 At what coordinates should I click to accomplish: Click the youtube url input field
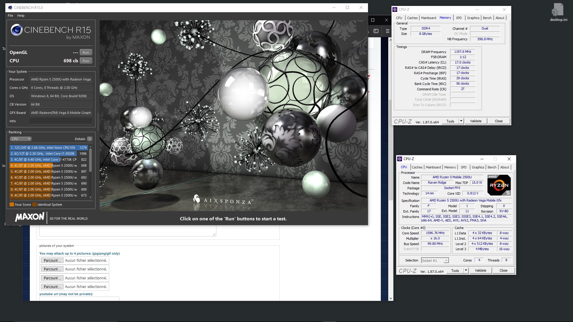[79, 299]
